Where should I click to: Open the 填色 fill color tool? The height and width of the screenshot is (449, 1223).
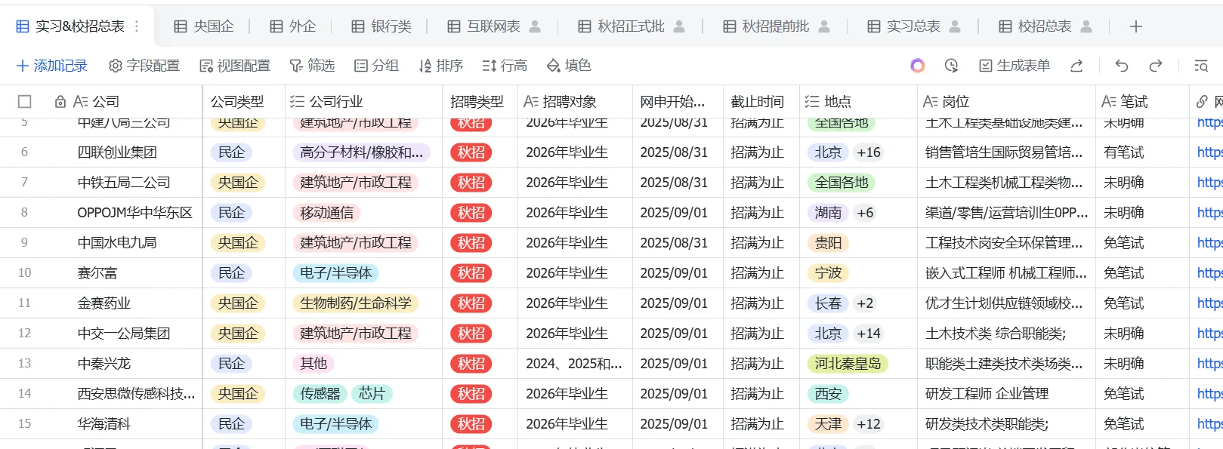click(569, 66)
